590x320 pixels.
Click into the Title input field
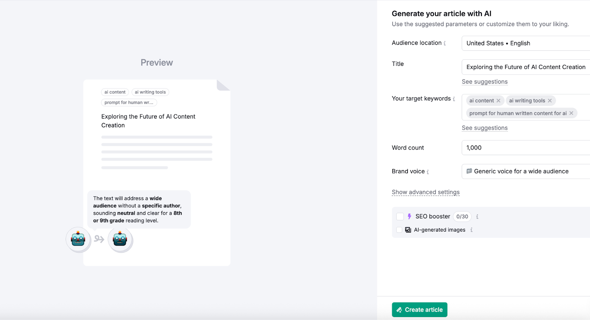point(525,67)
